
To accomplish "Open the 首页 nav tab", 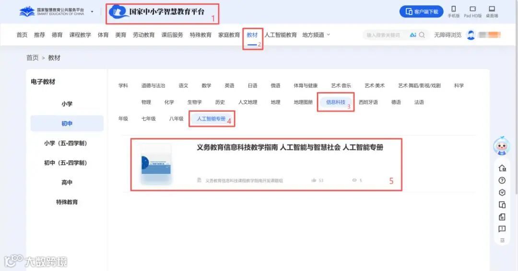I will click(x=22, y=35).
